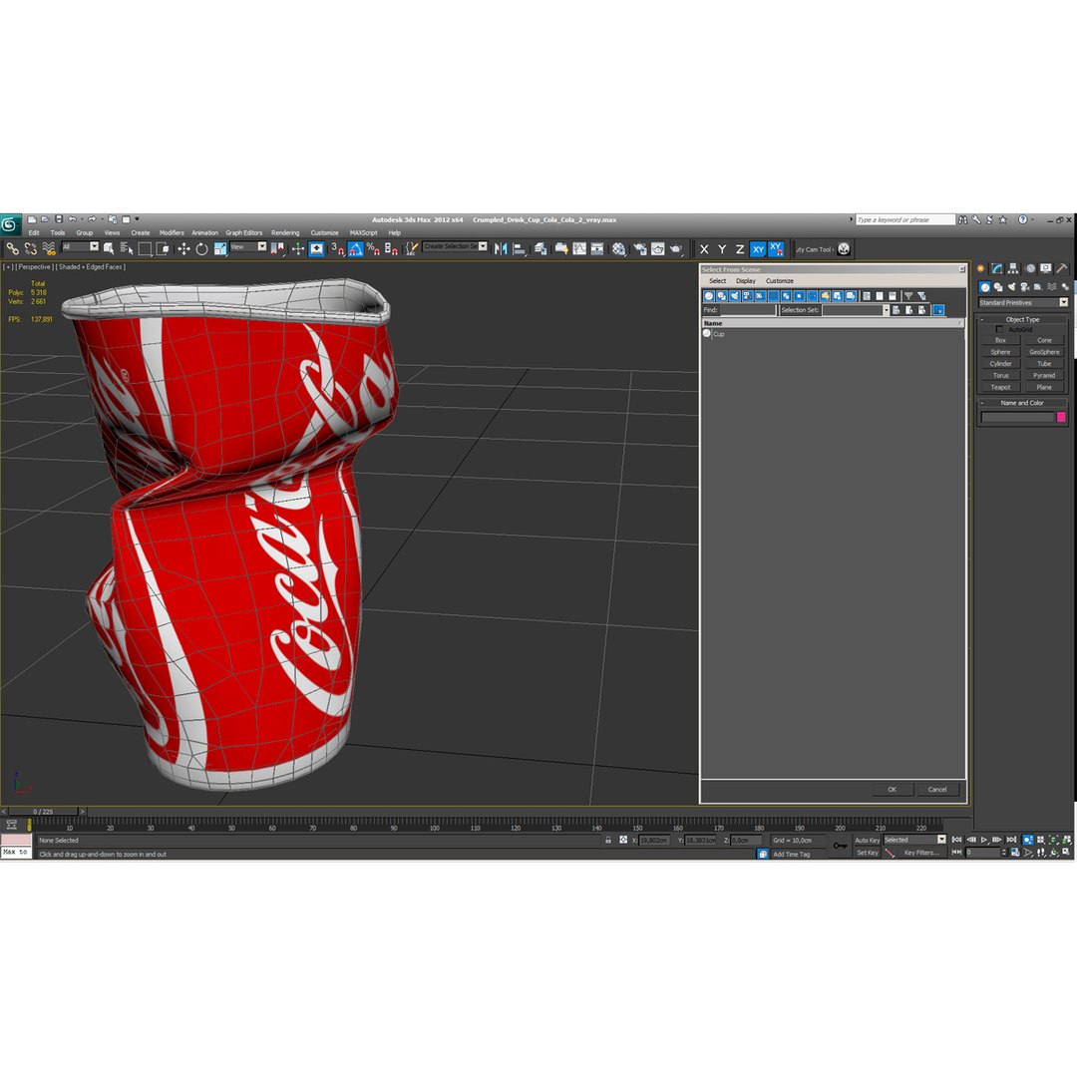Click the Teapot primitive button
The width and height of the screenshot is (1077, 1077).
tap(1000, 387)
